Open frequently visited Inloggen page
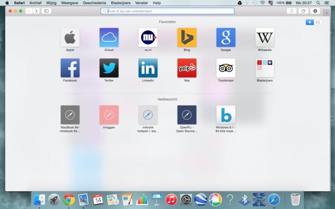 (109, 115)
